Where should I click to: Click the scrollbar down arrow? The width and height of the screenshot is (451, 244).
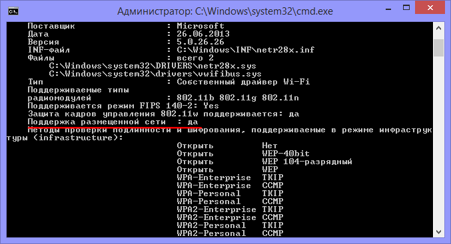click(x=438, y=231)
